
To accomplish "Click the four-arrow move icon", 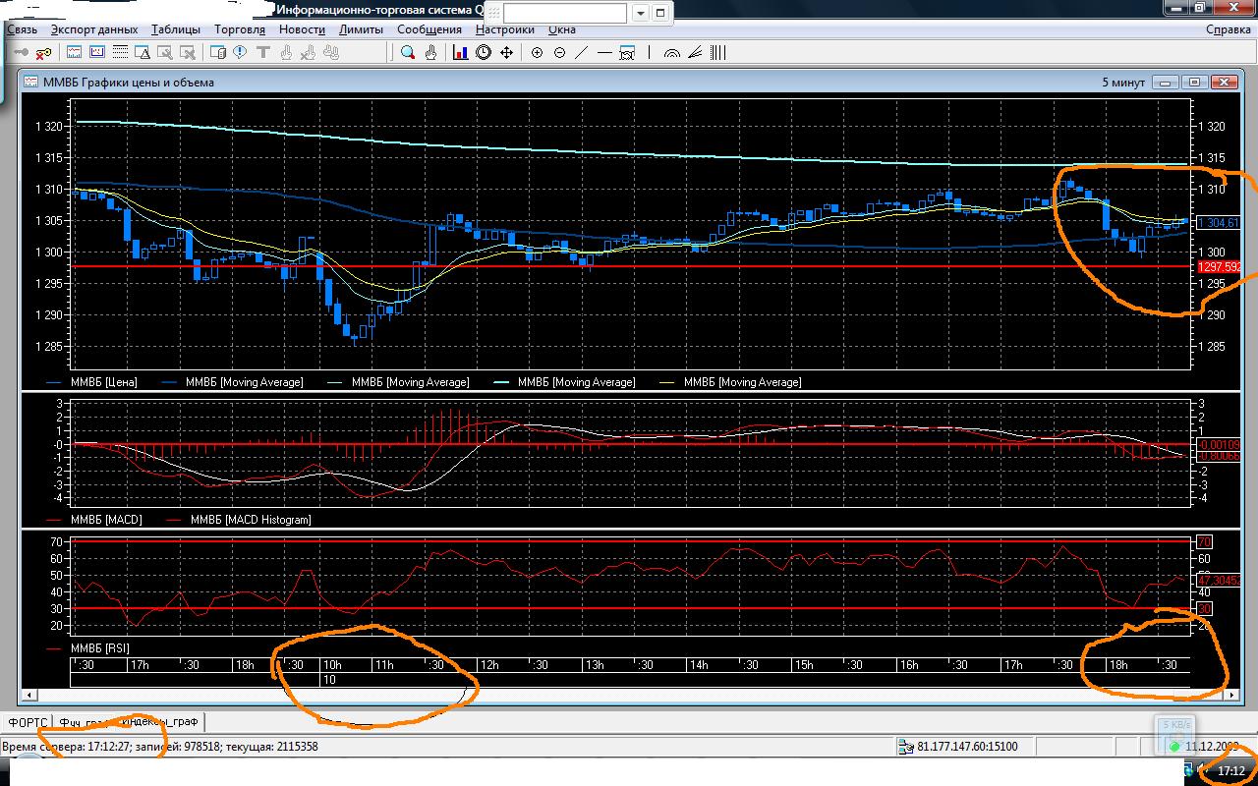I will click(507, 53).
